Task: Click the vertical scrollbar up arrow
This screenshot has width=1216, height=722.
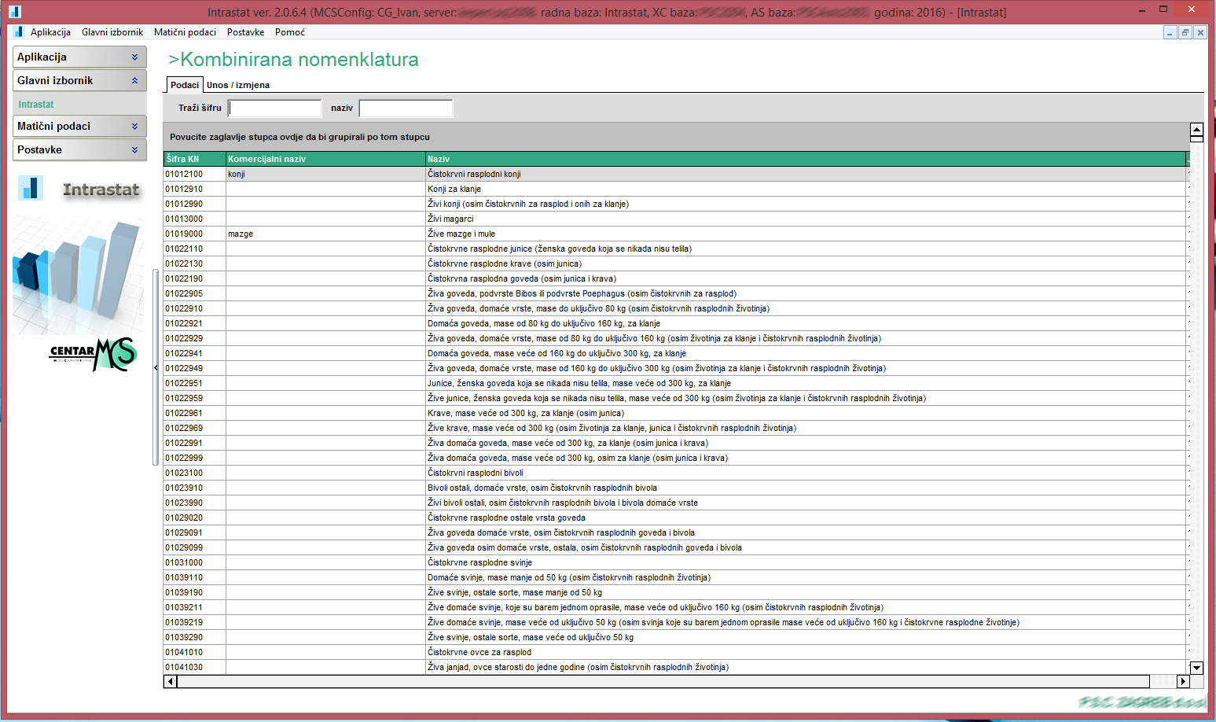Action: 1196,130
